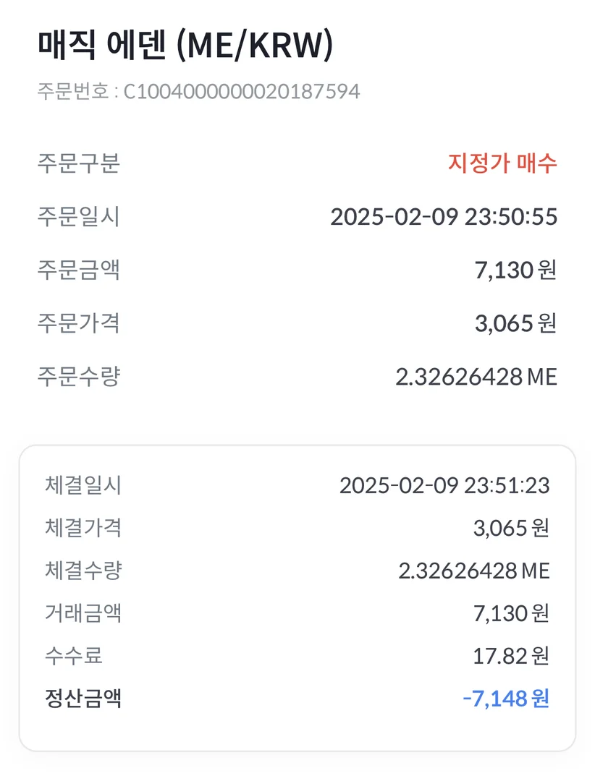
Task: Click the 체결가격 label
Action: click(x=83, y=528)
